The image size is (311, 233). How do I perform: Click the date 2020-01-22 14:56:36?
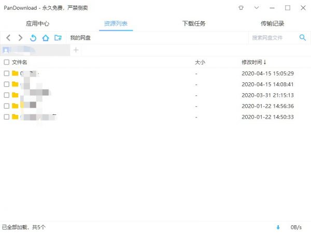267,106
